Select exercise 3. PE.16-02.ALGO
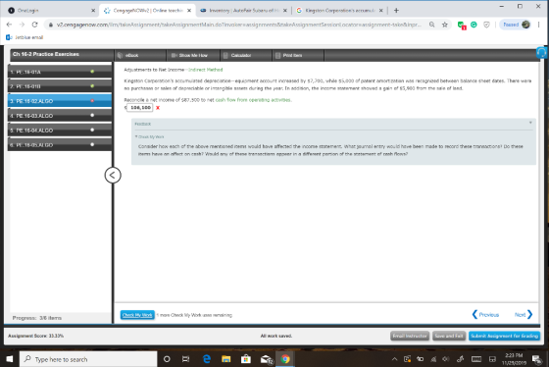Viewport: 549px width, 367px height. pos(60,101)
